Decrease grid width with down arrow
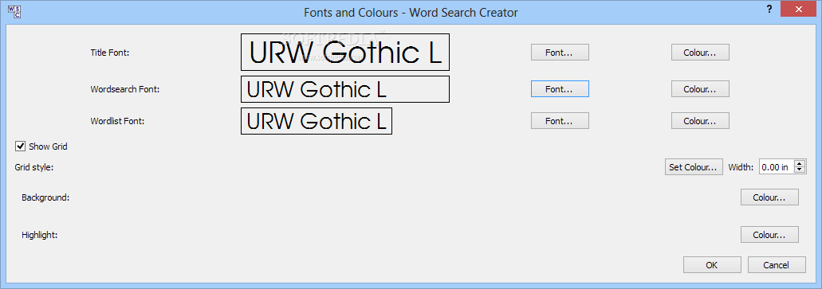 coord(800,170)
